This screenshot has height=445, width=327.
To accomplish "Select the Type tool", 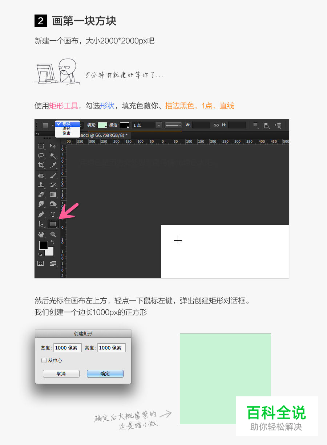I will pyautogui.click(x=53, y=214).
